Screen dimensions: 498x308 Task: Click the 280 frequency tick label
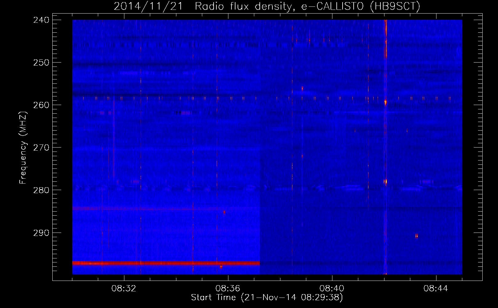41,190
